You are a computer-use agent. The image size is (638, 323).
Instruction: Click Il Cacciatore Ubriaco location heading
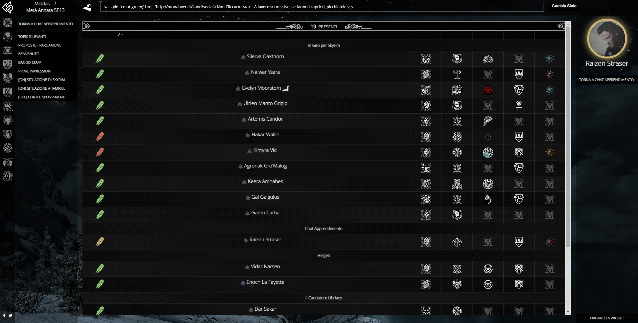pyautogui.click(x=323, y=298)
